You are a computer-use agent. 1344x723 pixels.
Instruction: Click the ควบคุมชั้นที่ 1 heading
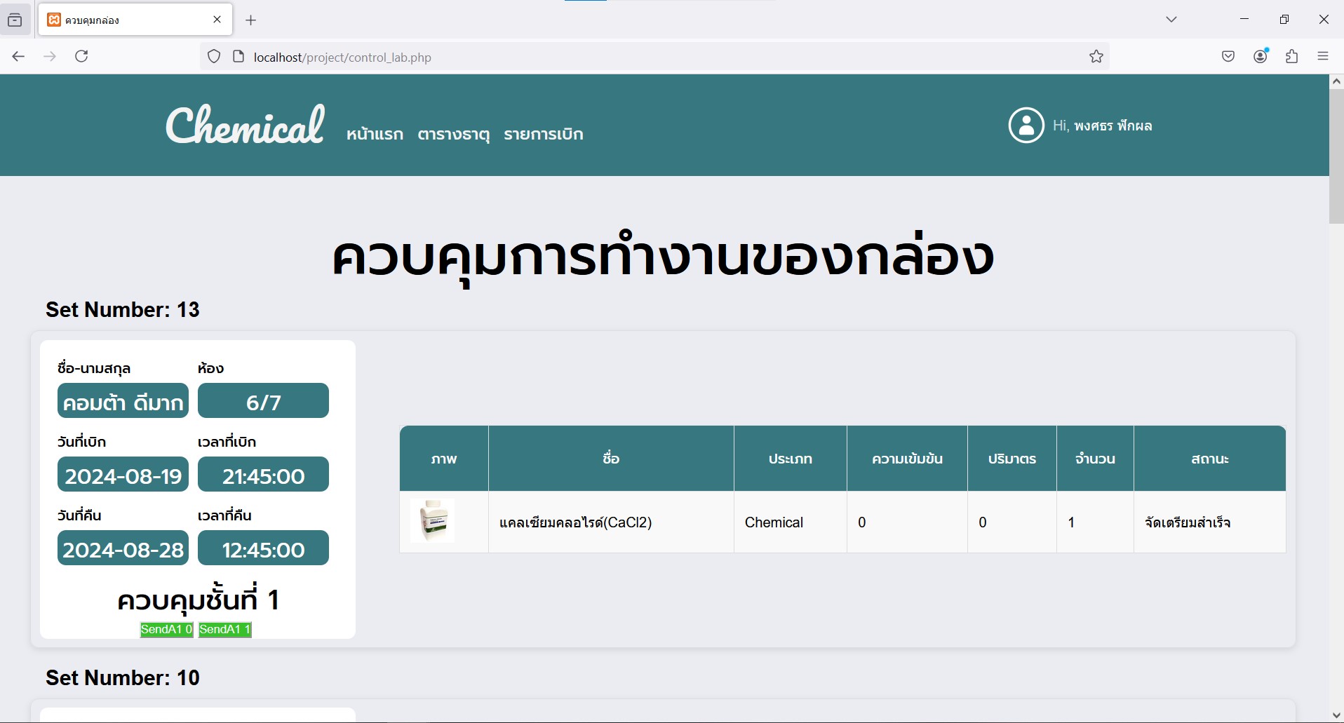(x=198, y=600)
